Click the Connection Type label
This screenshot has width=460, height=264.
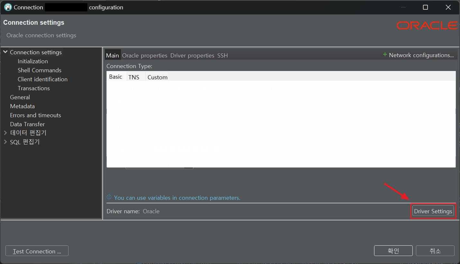point(129,66)
